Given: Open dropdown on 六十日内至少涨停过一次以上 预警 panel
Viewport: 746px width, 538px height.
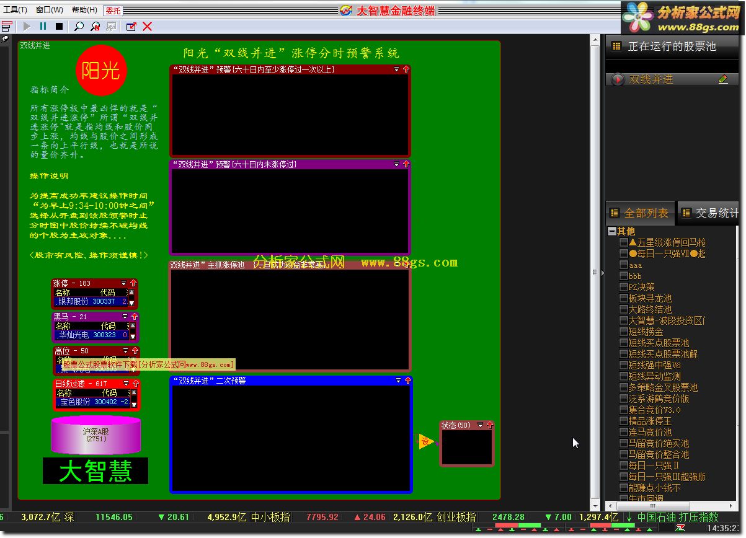Looking at the screenshot, I should pyautogui.click(x=397, y=69).
